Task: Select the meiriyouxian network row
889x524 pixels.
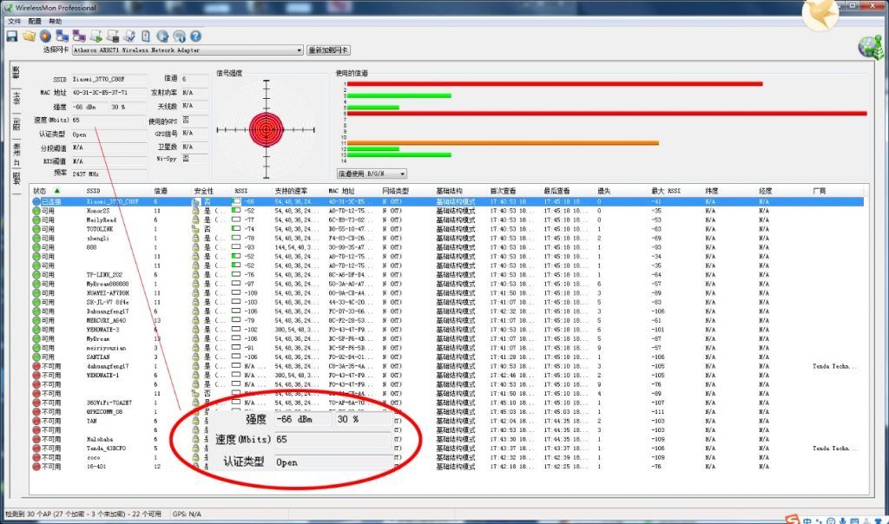Action: 448,348
